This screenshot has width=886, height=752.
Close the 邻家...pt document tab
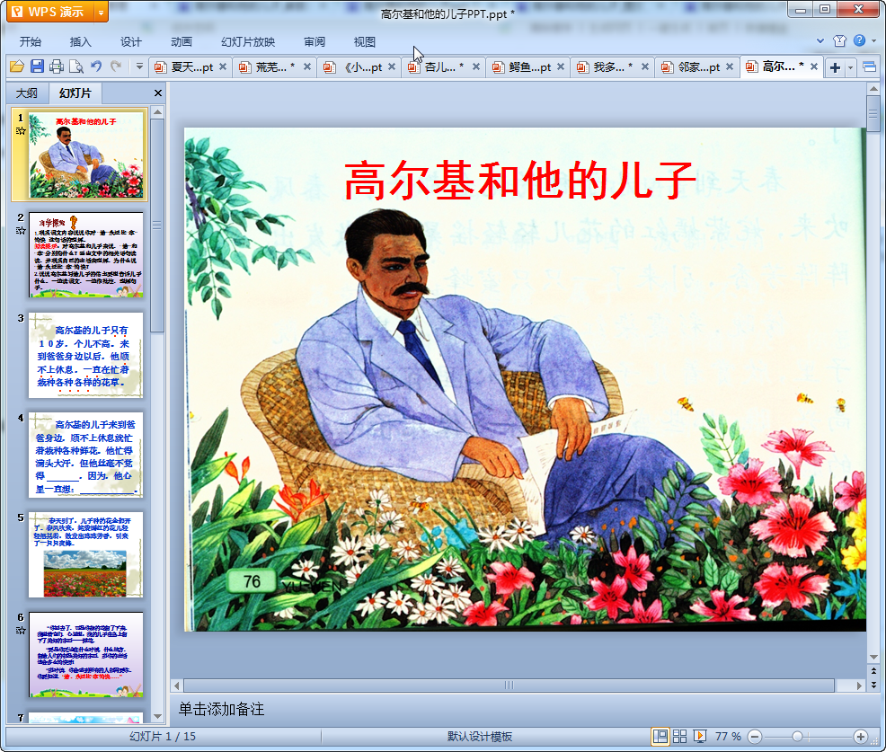coord(730,66)
